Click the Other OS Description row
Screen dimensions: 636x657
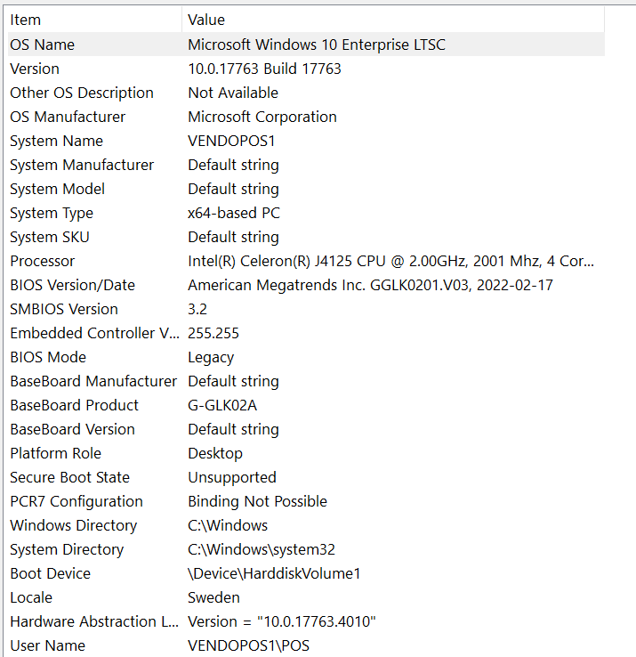(82, 93)
